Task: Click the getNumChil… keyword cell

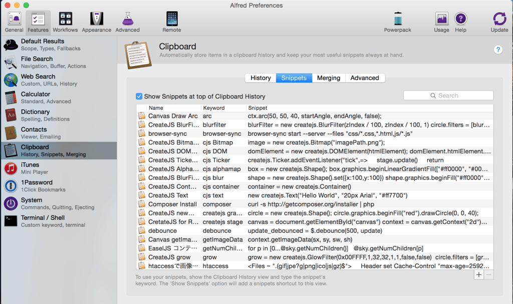Action: click(x=222, y=248)
